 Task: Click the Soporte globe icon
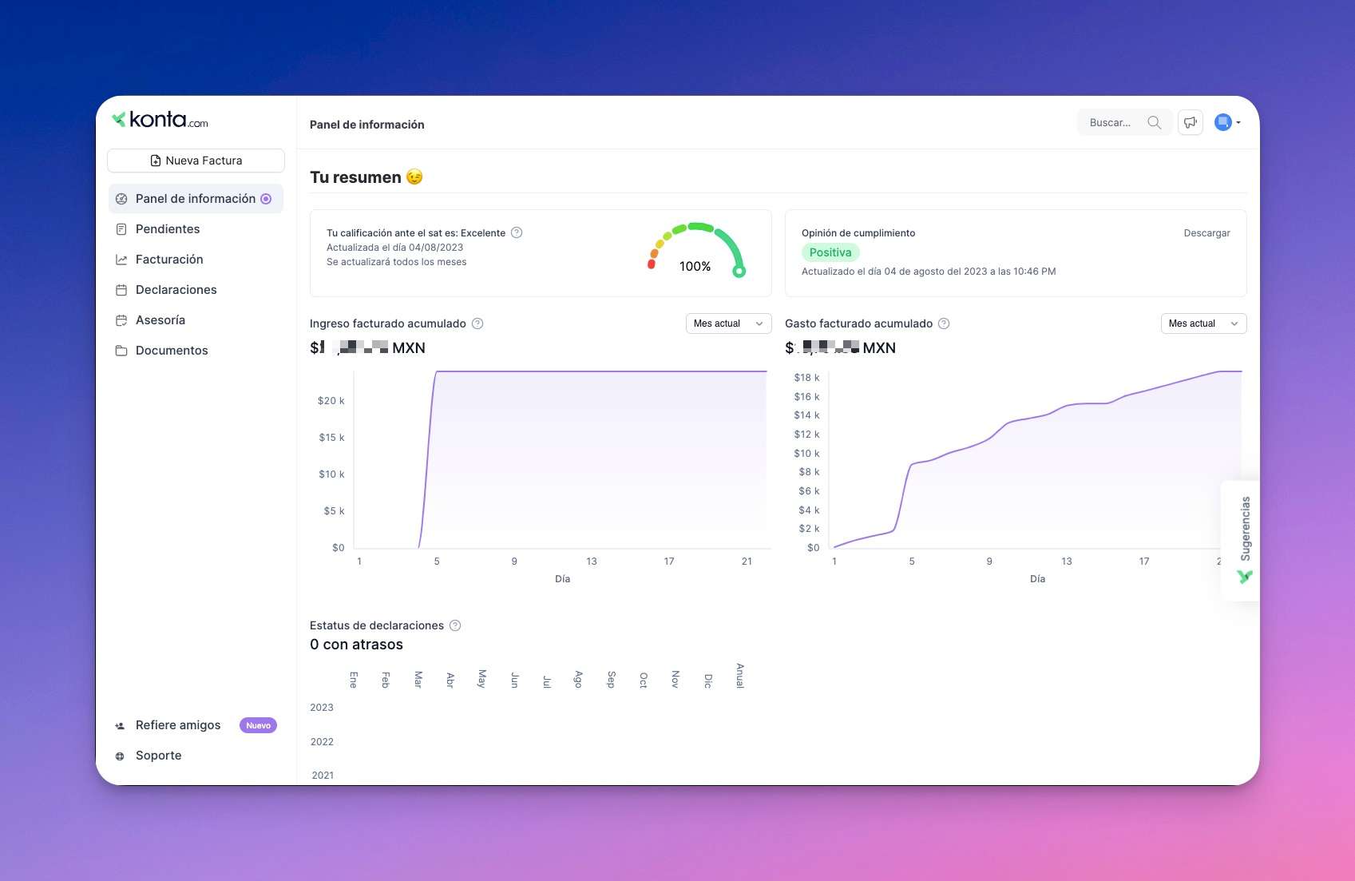coord(120,756)
